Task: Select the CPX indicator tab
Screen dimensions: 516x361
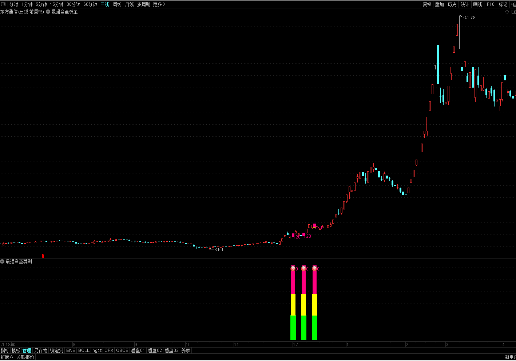Action: pos(109,350)
